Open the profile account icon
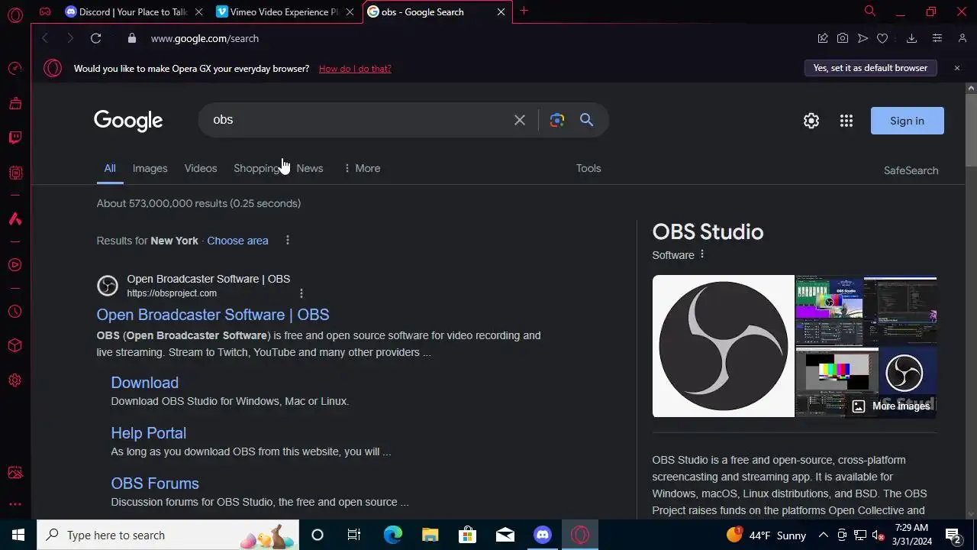 (x=962, y=38)
